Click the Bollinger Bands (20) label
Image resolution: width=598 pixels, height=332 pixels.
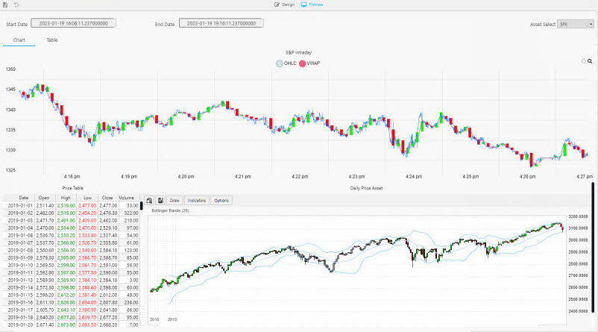[171, 211]
